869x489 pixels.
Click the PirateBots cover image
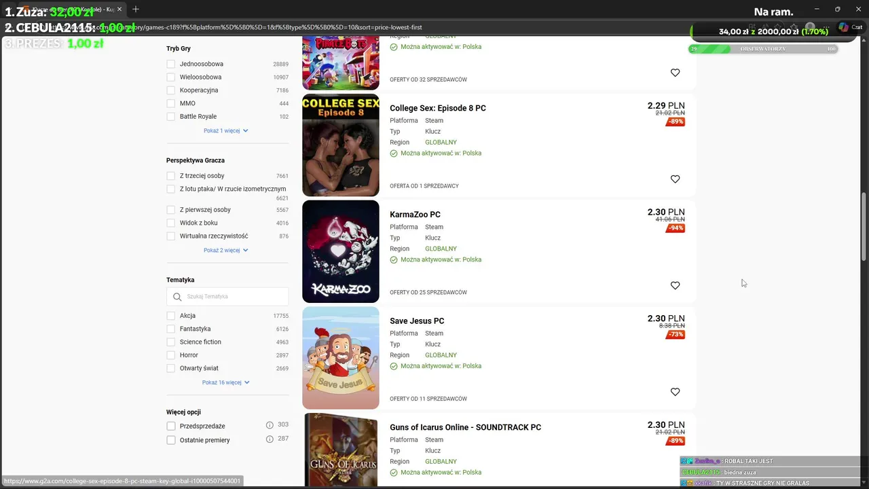(341, 62)
